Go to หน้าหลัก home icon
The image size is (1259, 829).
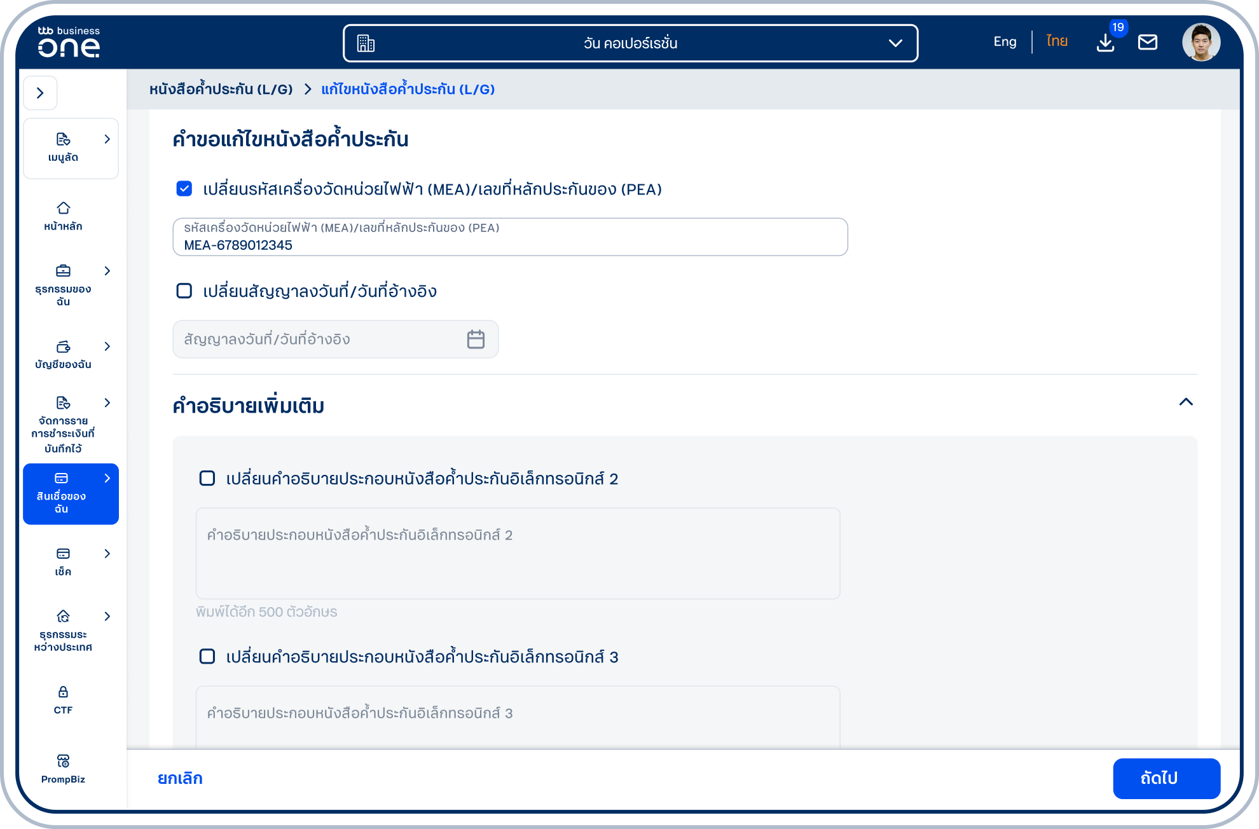(63, 208)
